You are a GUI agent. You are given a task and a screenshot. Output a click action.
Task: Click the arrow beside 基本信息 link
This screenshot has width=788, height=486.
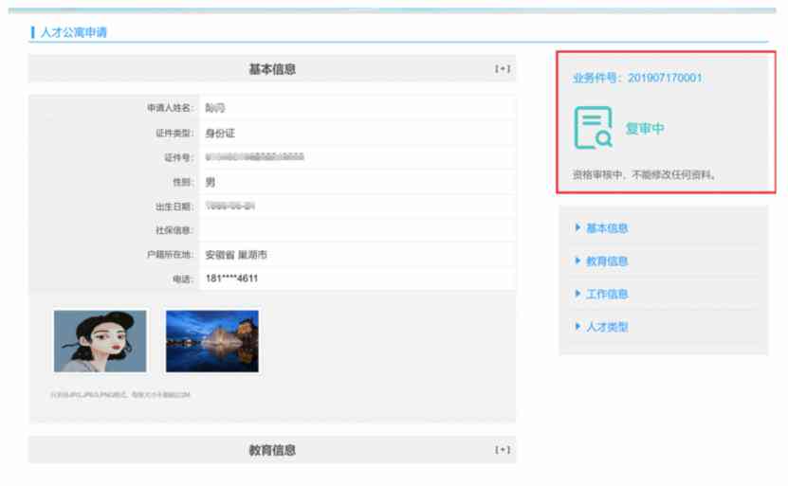577,227
